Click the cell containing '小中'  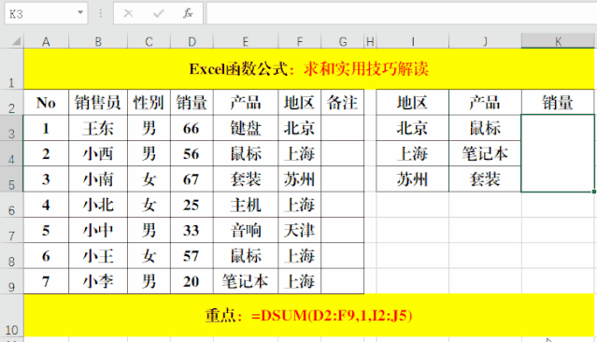tap(98, 231)
